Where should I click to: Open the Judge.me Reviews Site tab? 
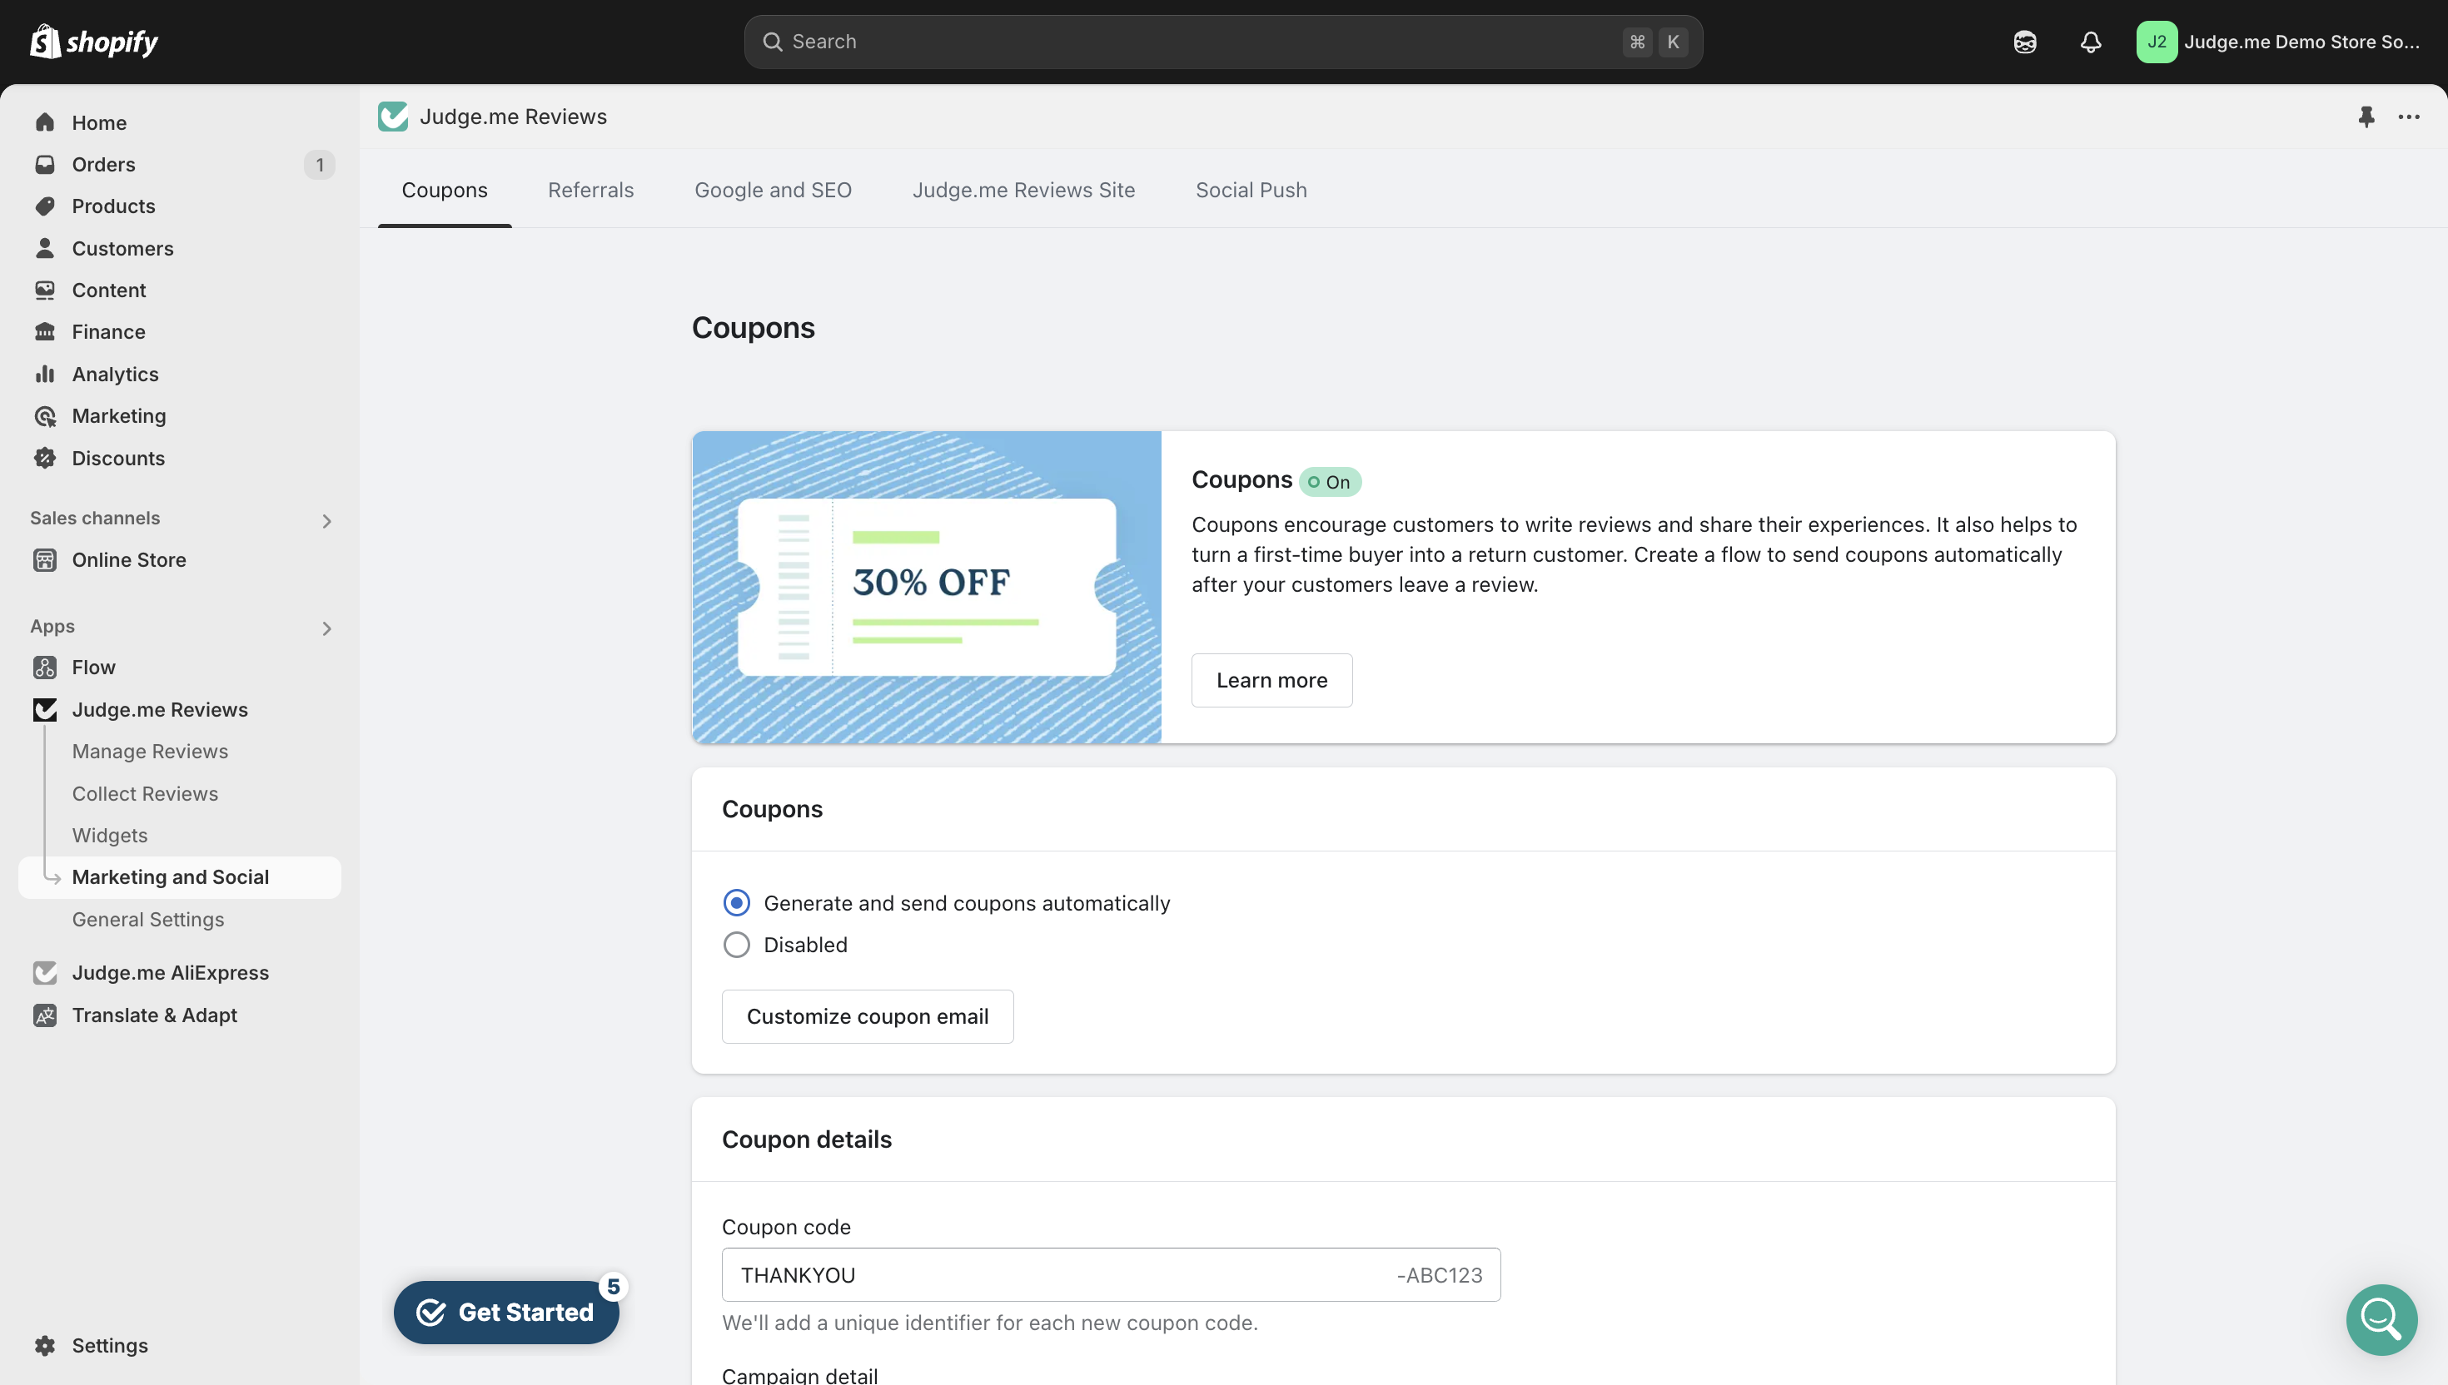(1023, 191)
